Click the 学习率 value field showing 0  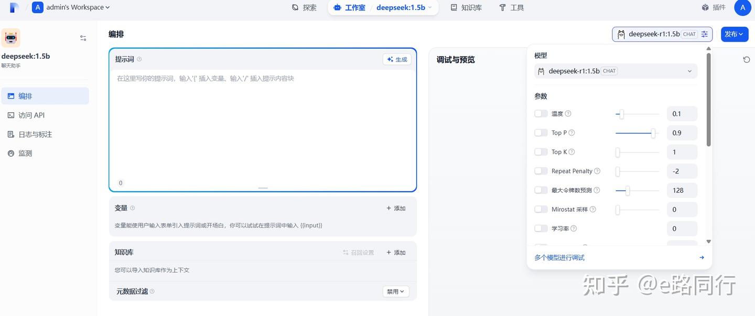pos(682,228)
